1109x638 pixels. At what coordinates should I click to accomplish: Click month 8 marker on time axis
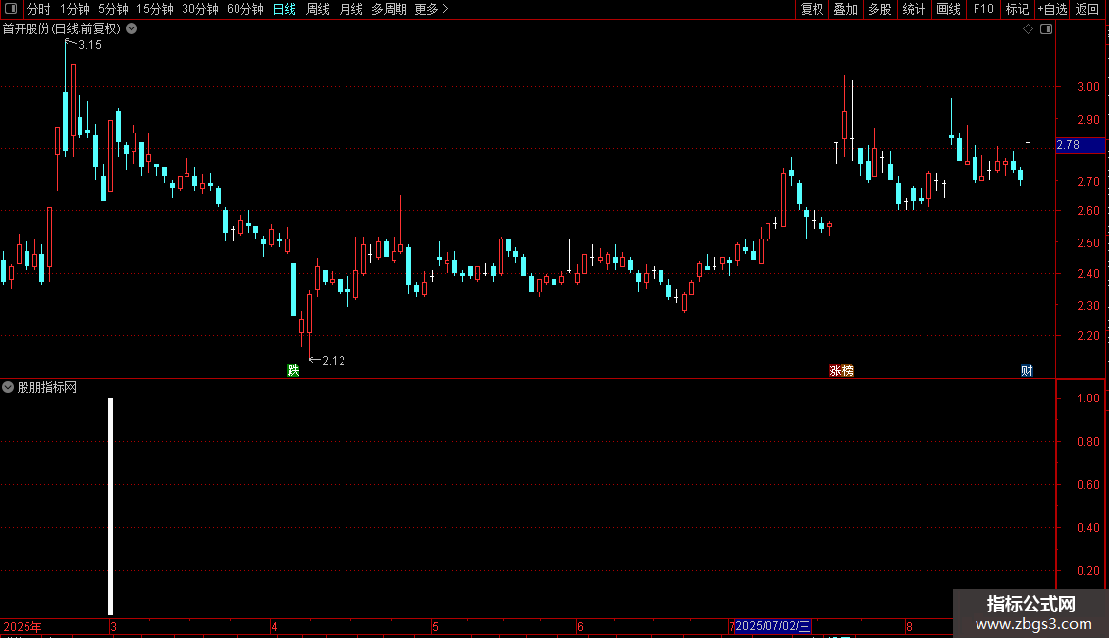click(909, 626)
